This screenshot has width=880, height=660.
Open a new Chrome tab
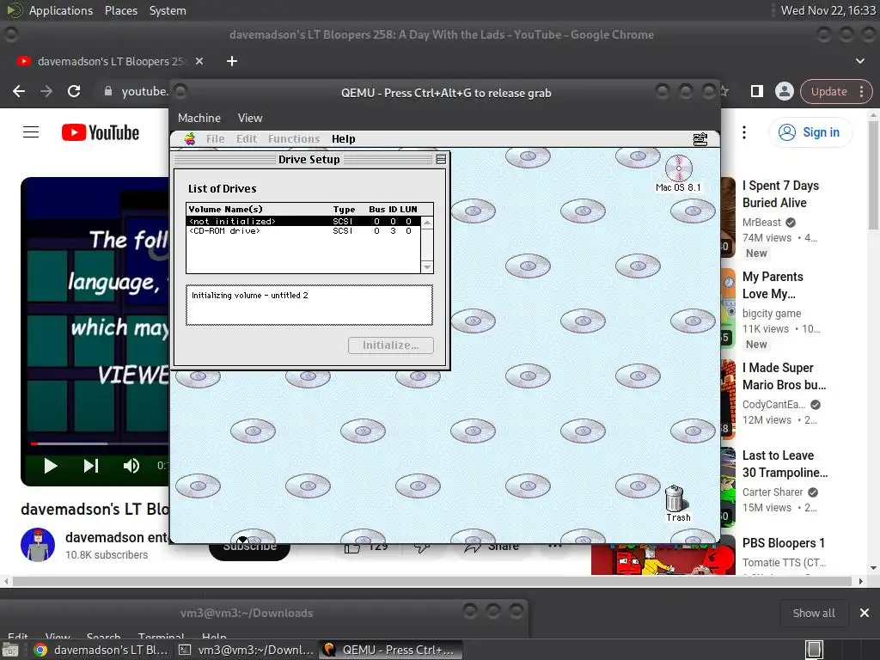[232, 61]
